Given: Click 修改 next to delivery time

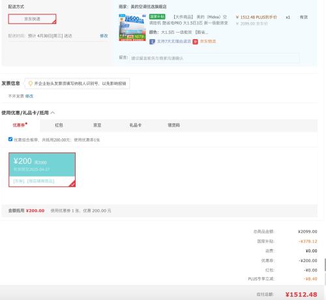Looking at the screenshot, I should pos(104,36).
